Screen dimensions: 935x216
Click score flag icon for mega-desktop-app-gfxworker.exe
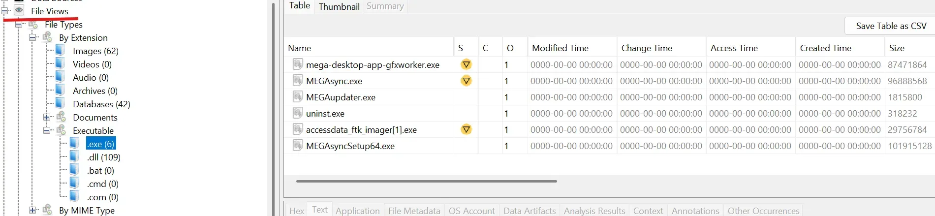coord(466,64)
